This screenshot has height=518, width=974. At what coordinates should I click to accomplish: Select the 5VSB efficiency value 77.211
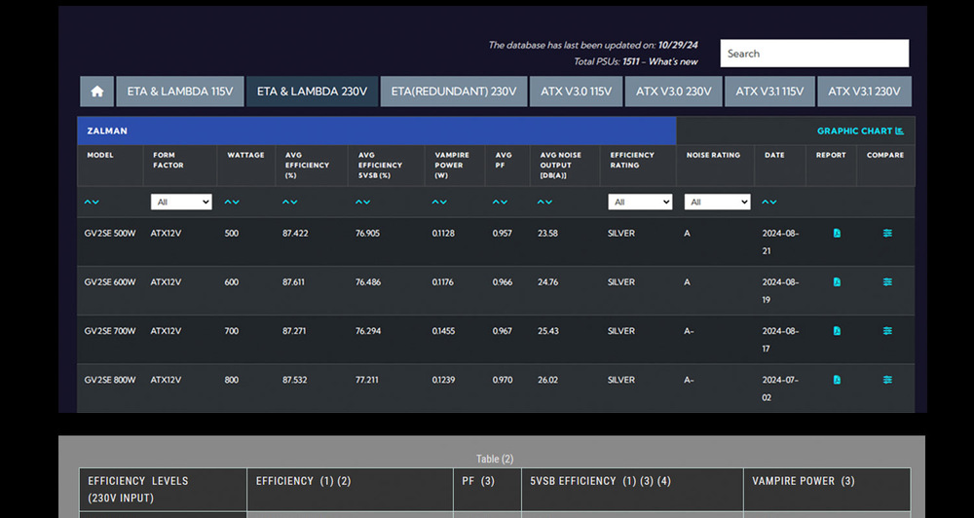coord(367,380)
